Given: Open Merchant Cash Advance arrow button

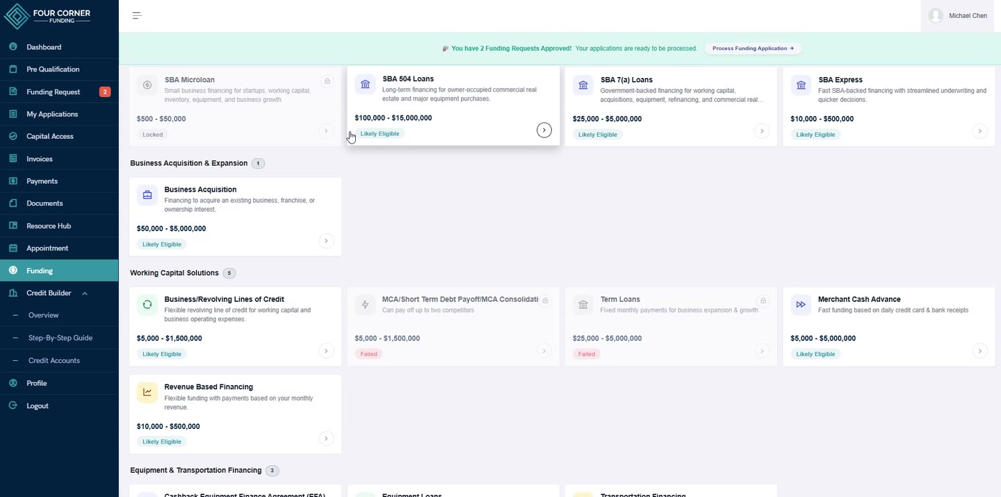Looking at the screenshot, I should click(x=979, y=351).
